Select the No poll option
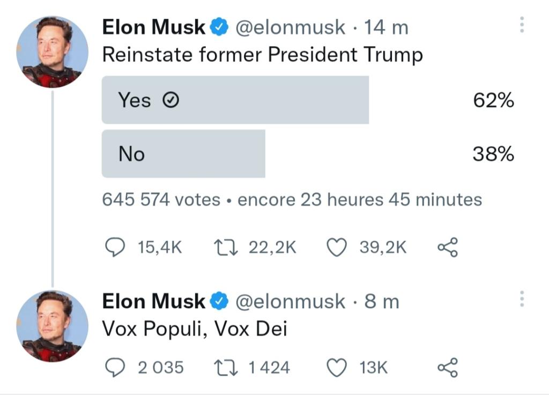This screenshot has width=549, height=395. coord(183,154)
